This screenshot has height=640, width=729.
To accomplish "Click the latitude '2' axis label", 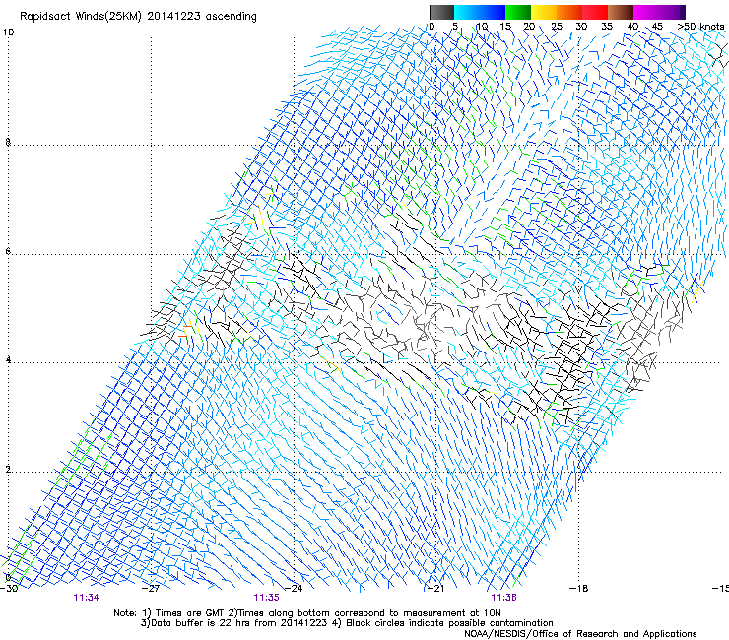I will [8, 470].
